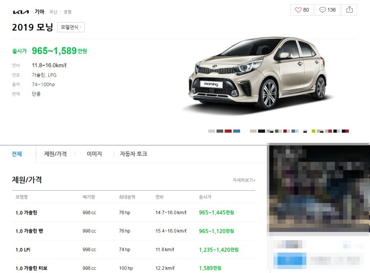This screenshot has width=370, height=273.
Task: Choose the lime green color swatch
Action: (313, 131)
